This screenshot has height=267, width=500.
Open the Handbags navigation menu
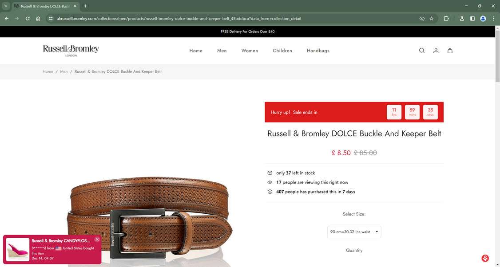point(318,51)
